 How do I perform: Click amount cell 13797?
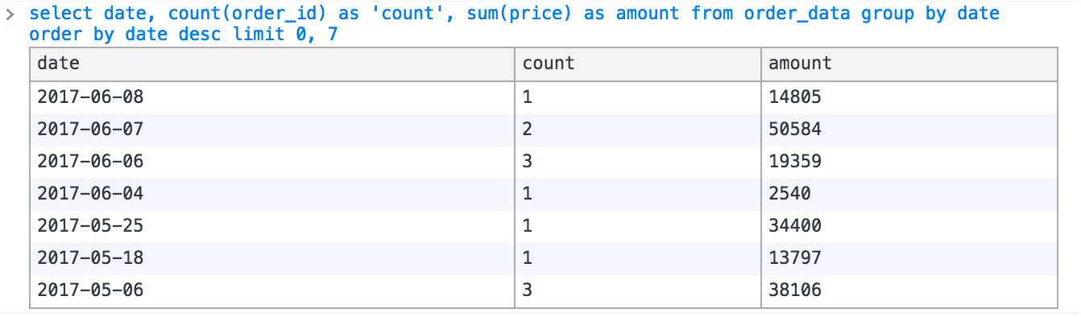click(909, 258)
